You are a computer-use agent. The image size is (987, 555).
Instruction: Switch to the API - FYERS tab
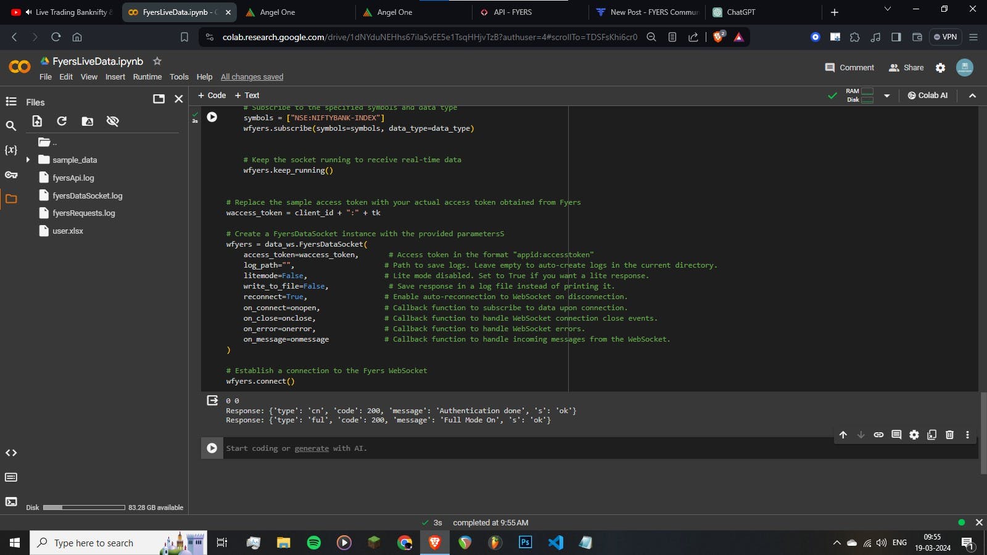(x=512, y=12)
